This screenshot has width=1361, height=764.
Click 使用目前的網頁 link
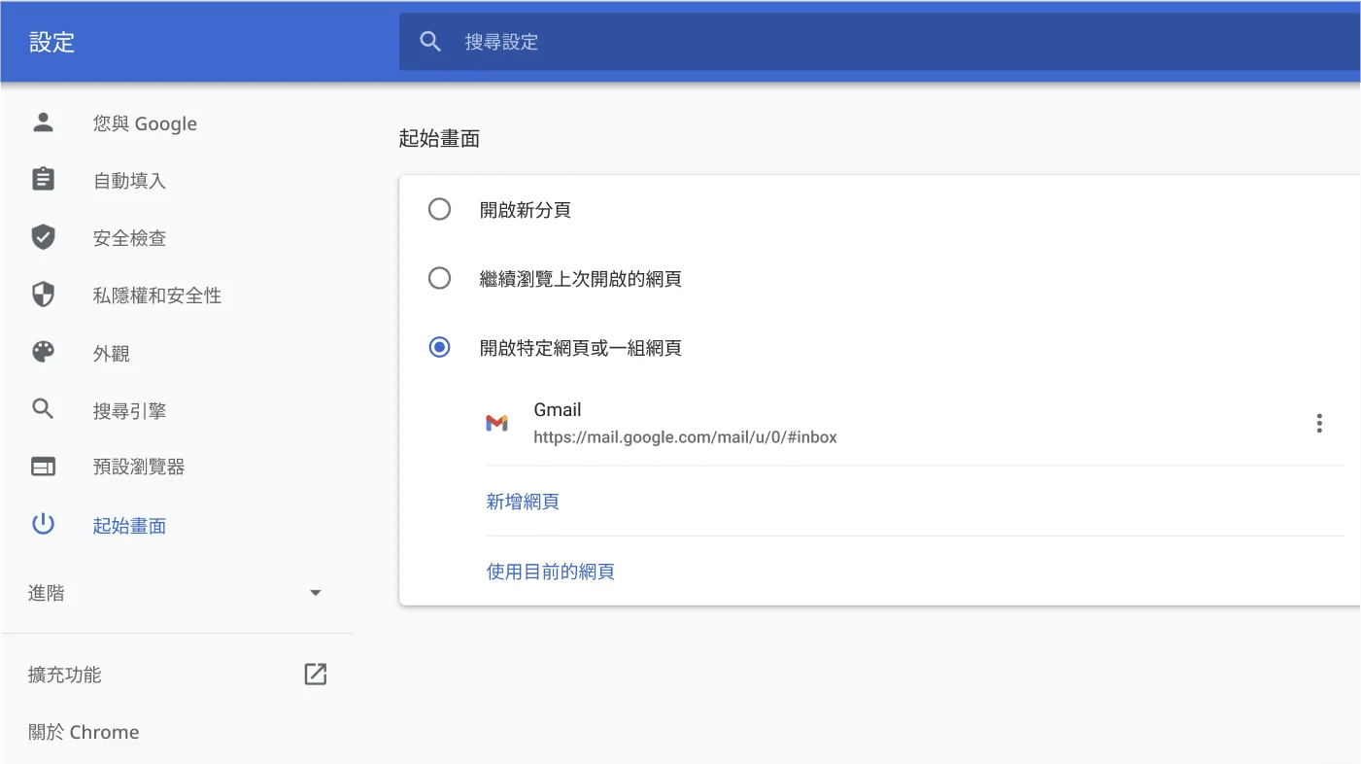pyautogui.click(x=550, y=572)
